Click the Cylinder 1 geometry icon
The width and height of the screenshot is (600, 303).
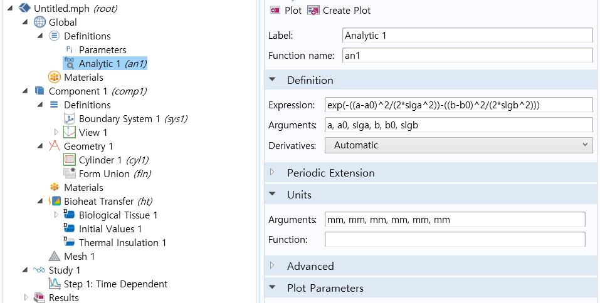pyautogui.click(x=70, y=160)
